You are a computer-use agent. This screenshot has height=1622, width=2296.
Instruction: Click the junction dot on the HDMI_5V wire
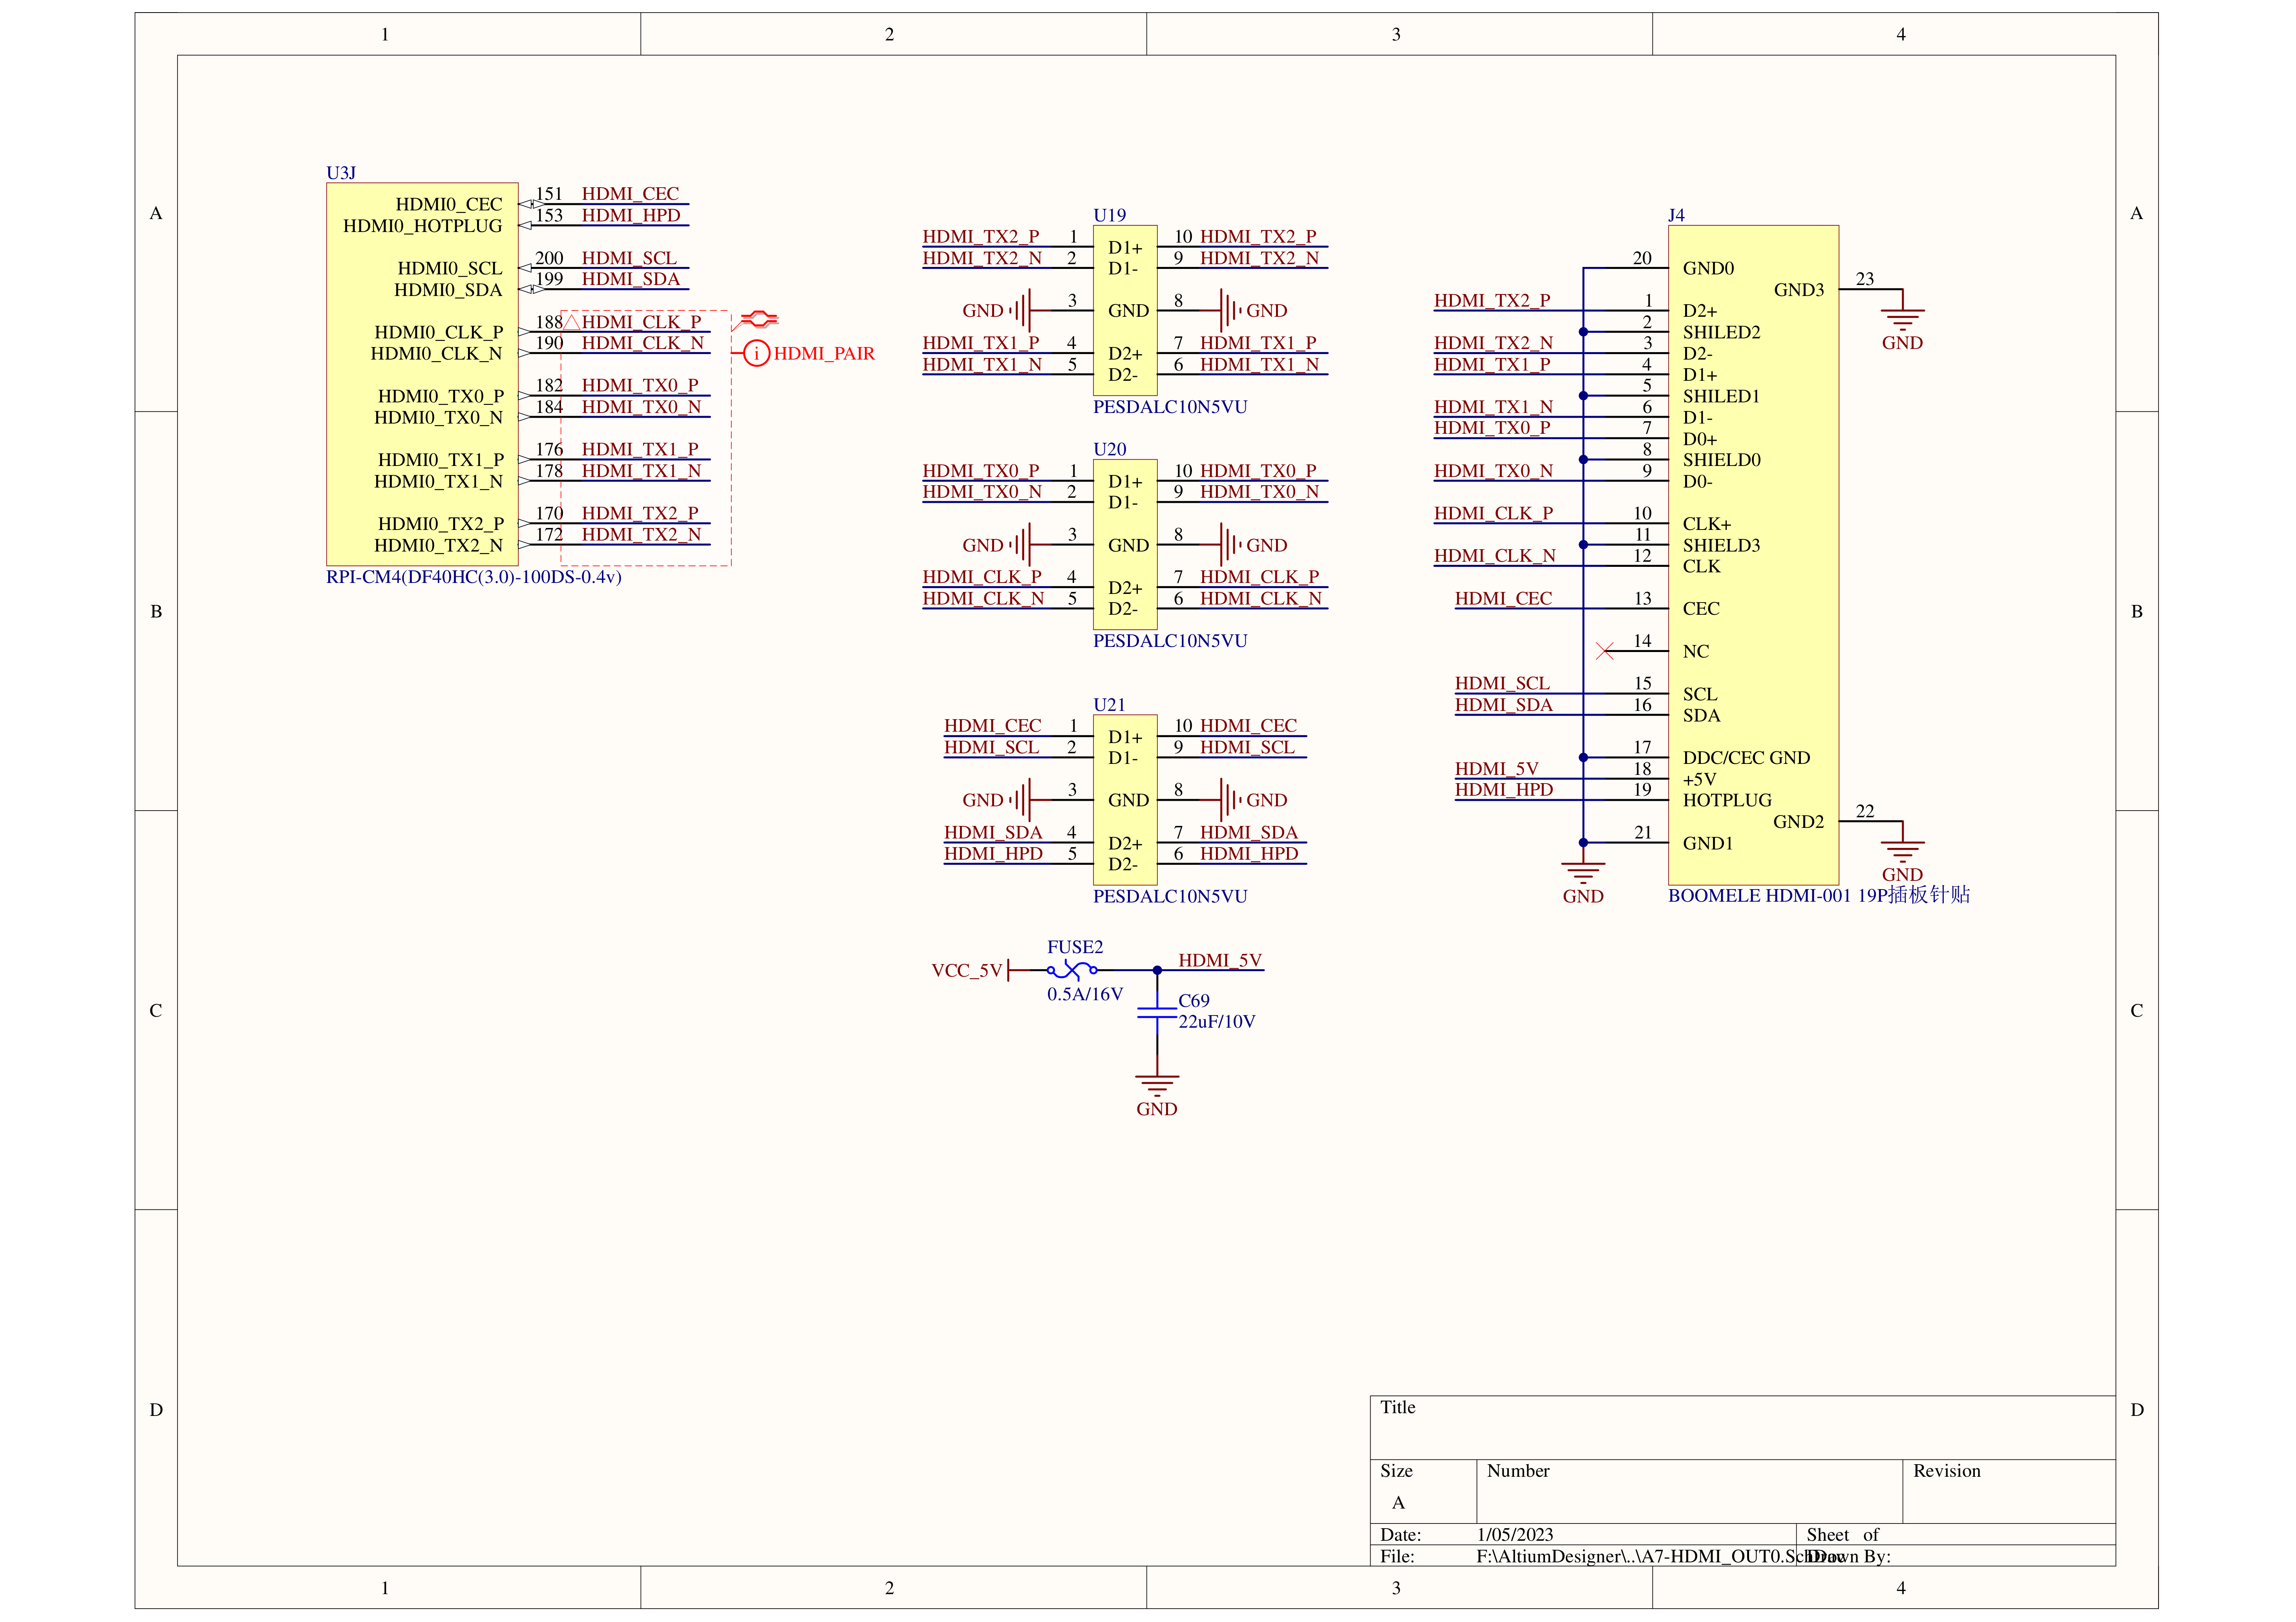coord(1157,970)
